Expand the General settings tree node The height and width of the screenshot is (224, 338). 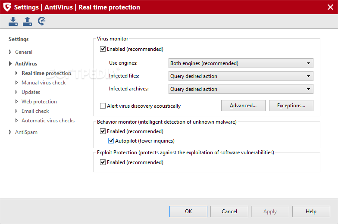tap(10, 52)
